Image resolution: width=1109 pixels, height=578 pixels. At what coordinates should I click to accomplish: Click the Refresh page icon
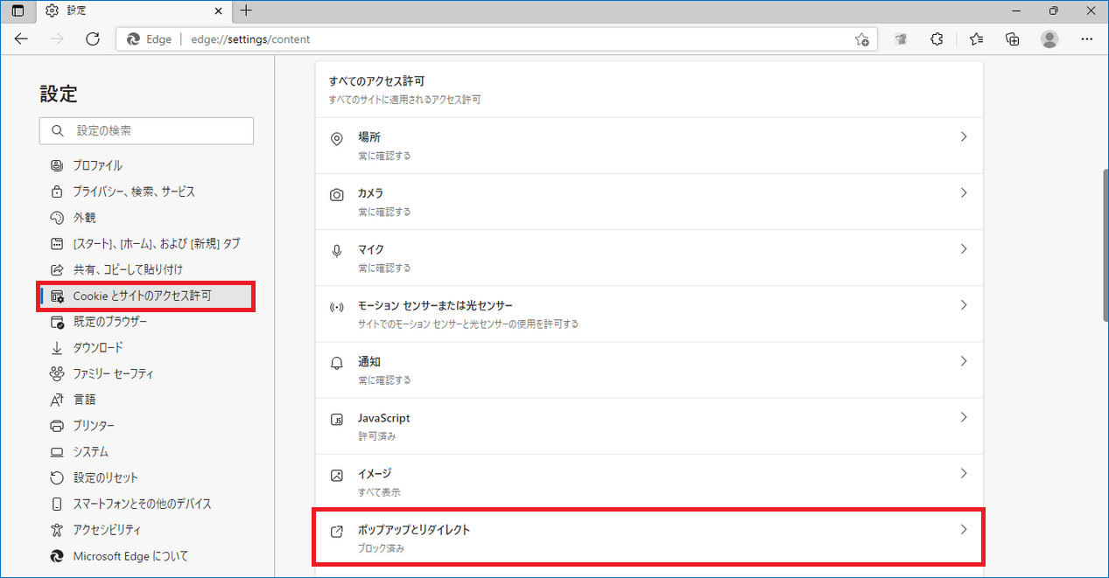click(93, 39)
